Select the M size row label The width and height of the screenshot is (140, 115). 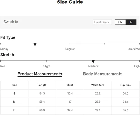(14, 102)
